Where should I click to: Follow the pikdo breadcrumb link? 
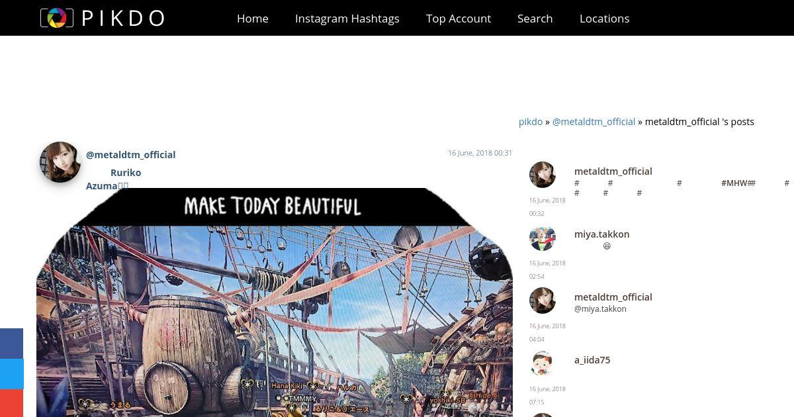[x=531, y=122]
